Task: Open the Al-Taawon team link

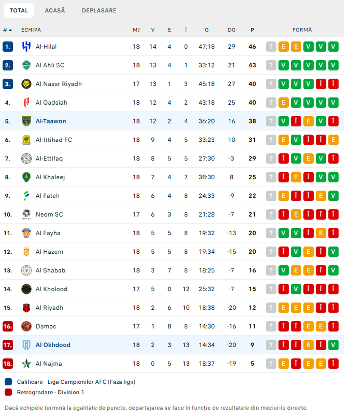Action: pyautogui.click(x=51, y=121)
